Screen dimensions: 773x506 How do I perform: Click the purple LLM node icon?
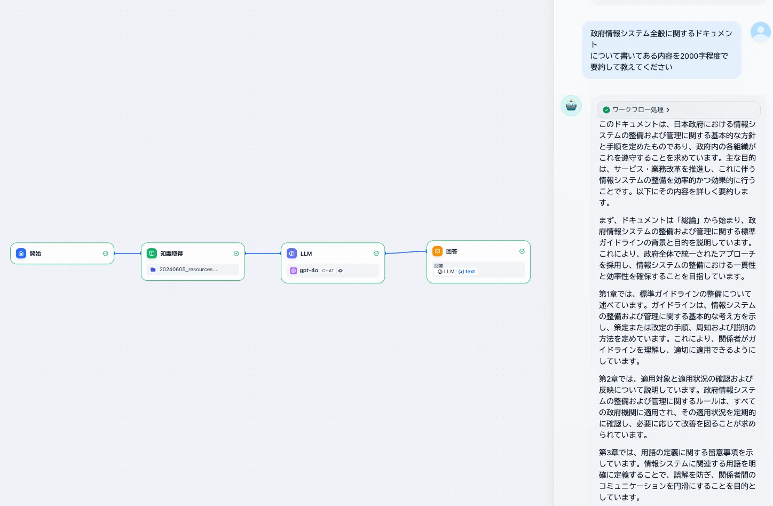point(292,254)
